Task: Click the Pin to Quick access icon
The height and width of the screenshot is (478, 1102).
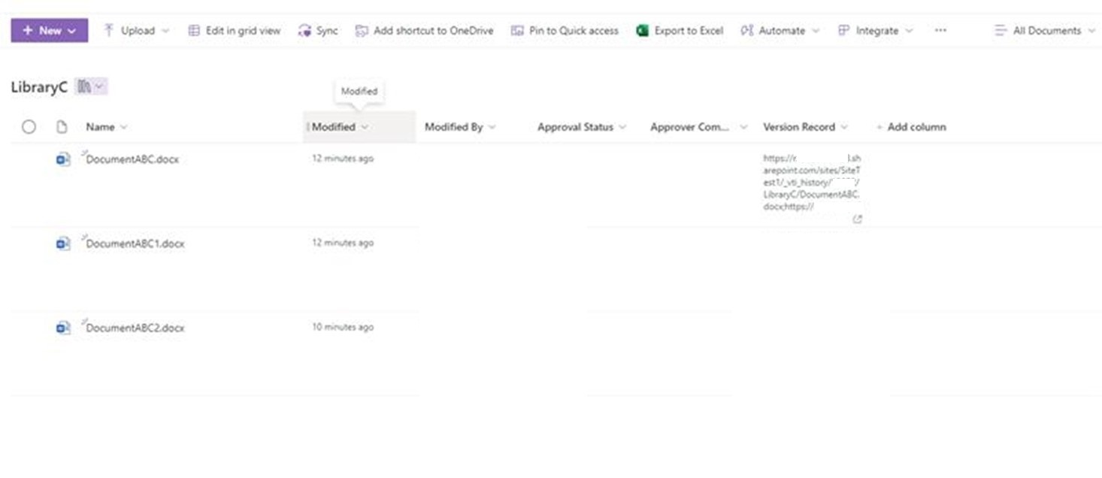Action: (x=517, y=31)
